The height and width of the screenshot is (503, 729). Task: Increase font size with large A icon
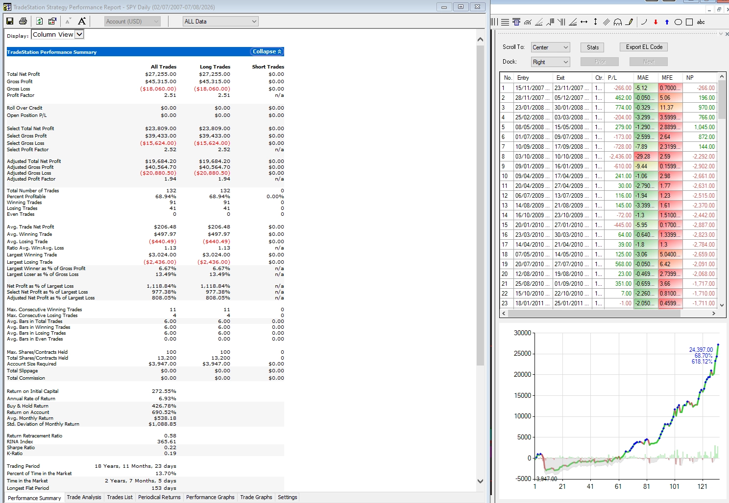pos(82,21)
